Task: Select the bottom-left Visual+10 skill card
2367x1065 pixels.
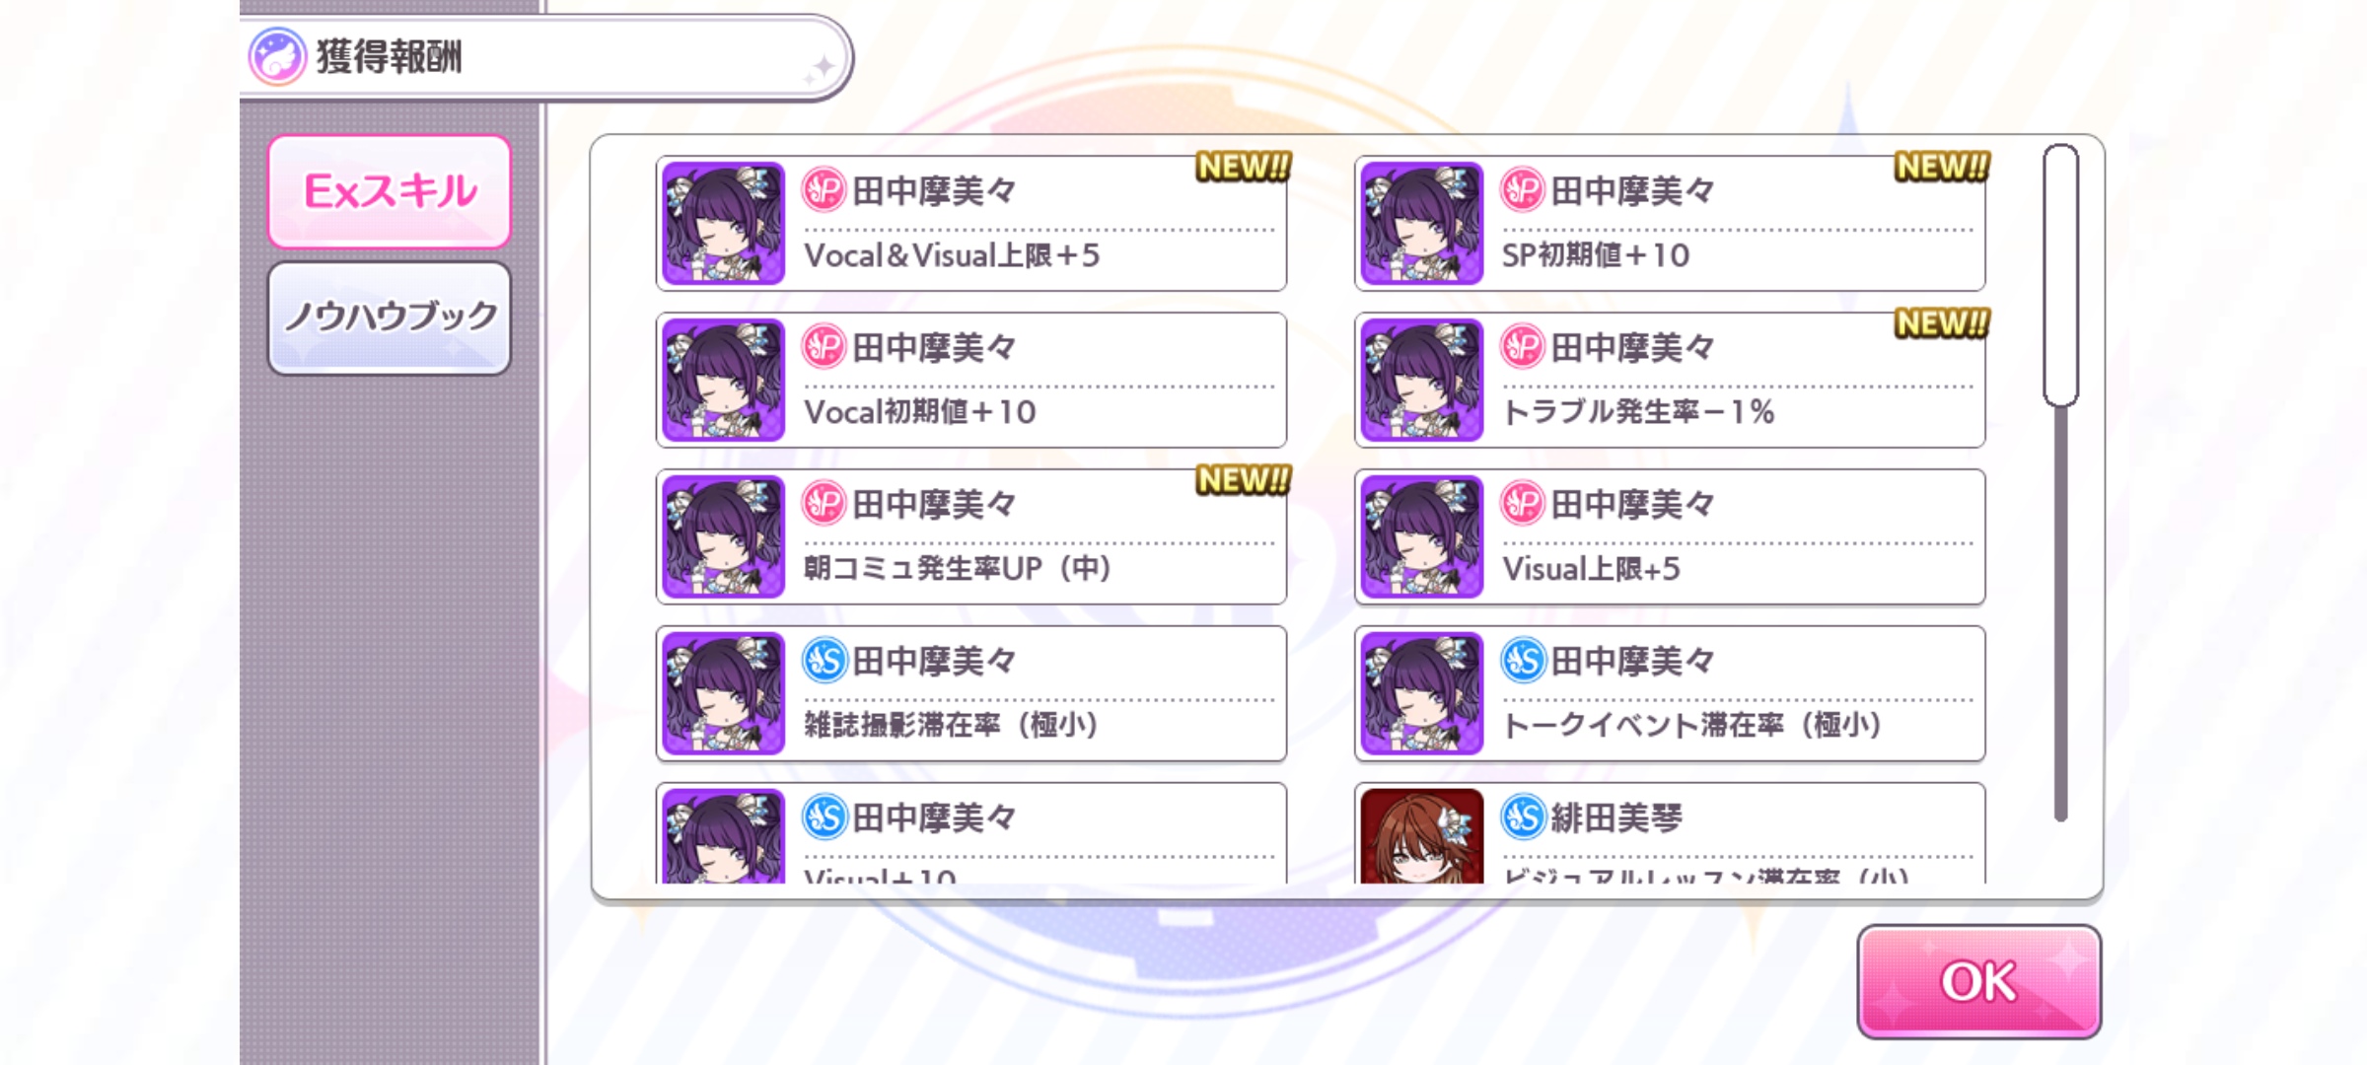Action: pos(971,833)
